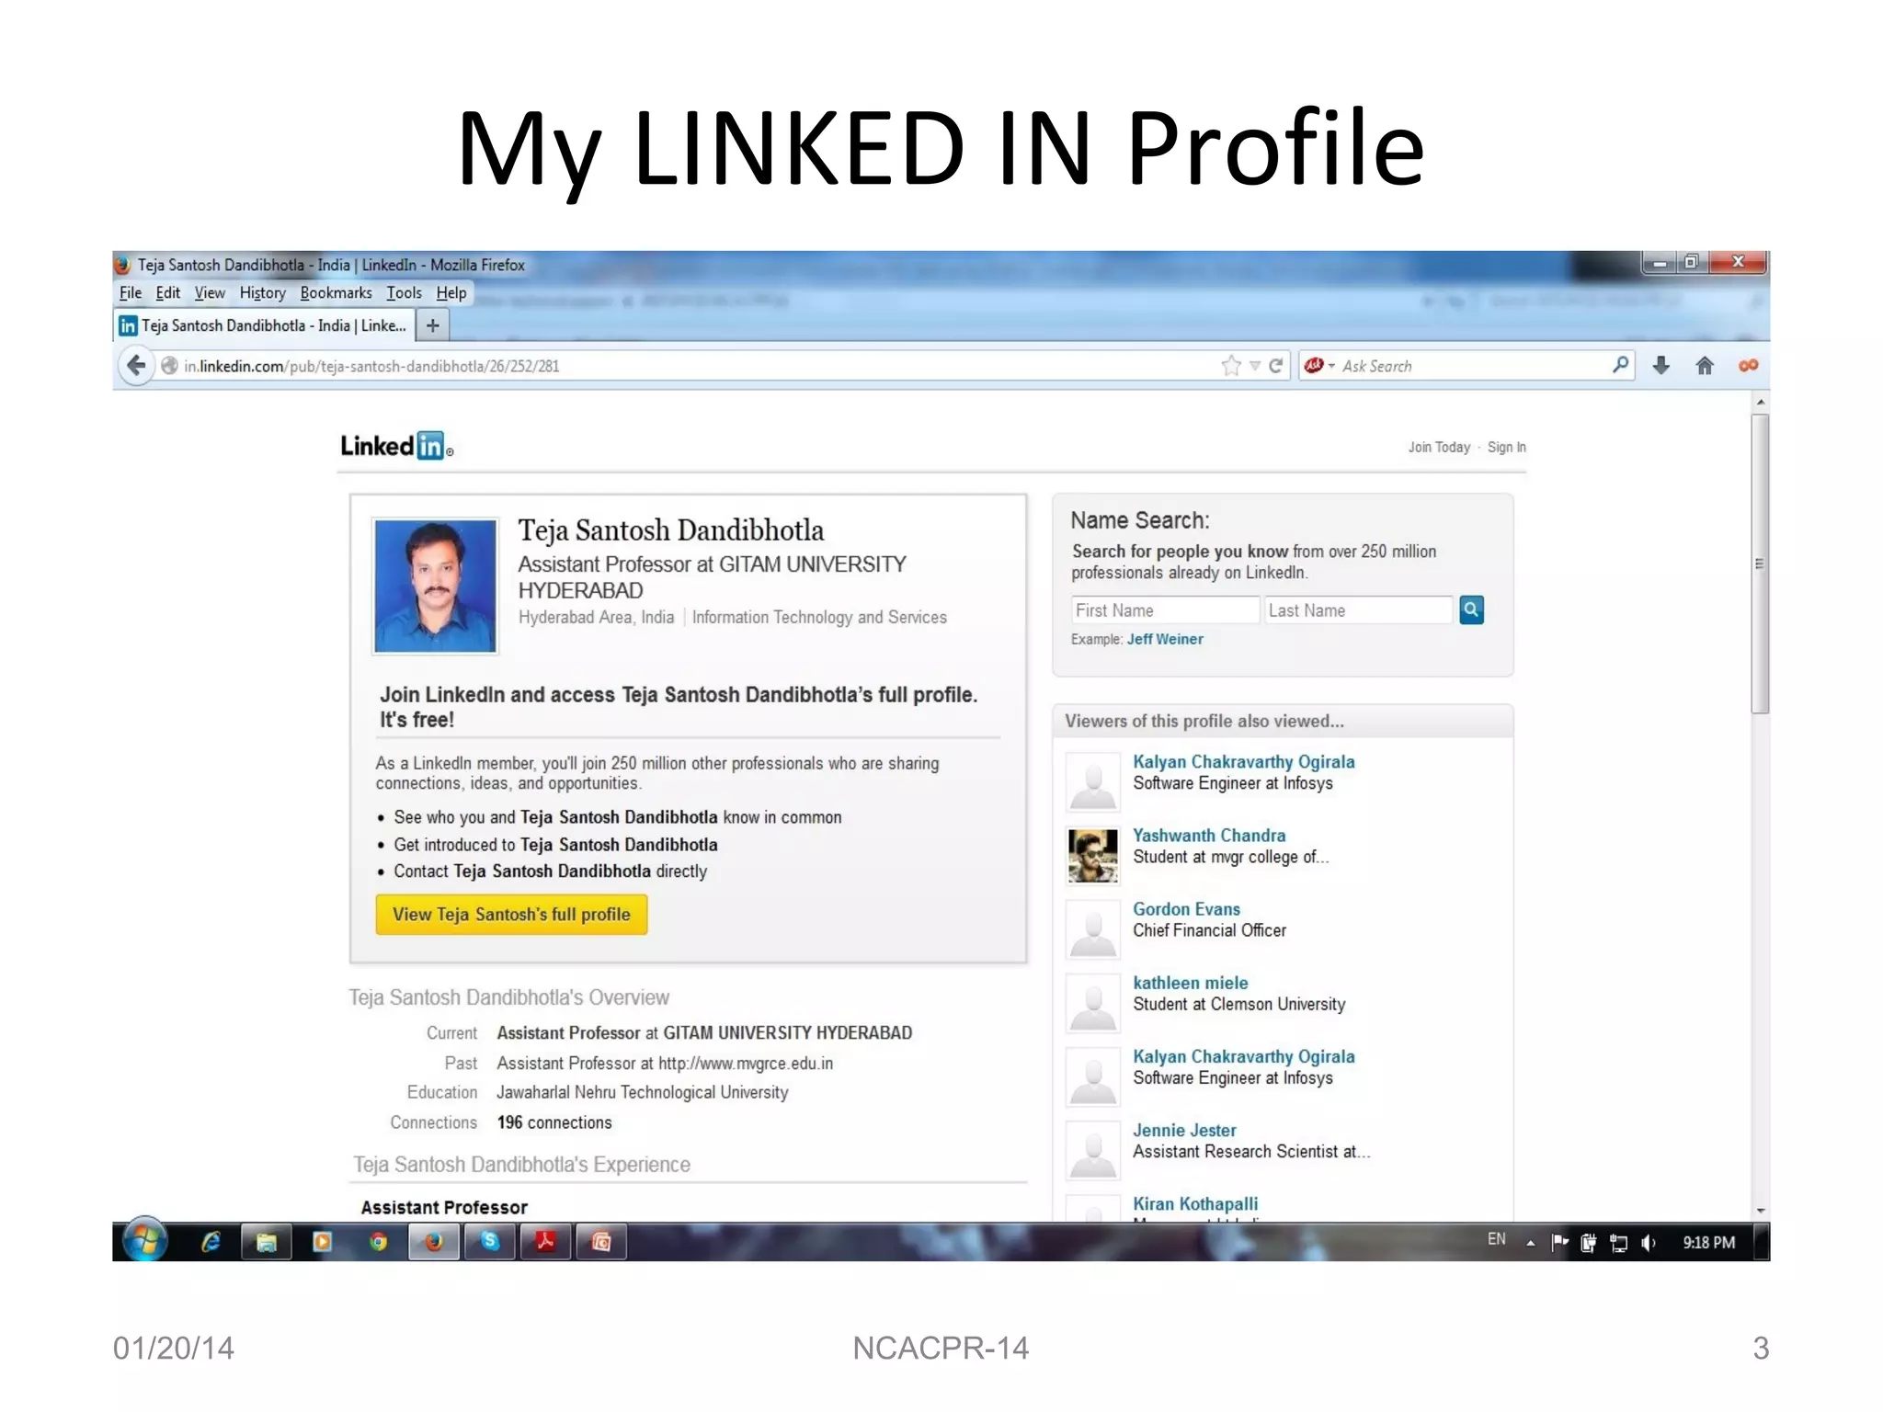
Task: Reload the page using the refresh icon
Action: coord(1276,366)
